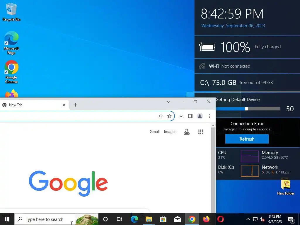The height and width of the screenshot is (225, 300).
Task: Show hidden system tray icons
Action: pos(248,219)
